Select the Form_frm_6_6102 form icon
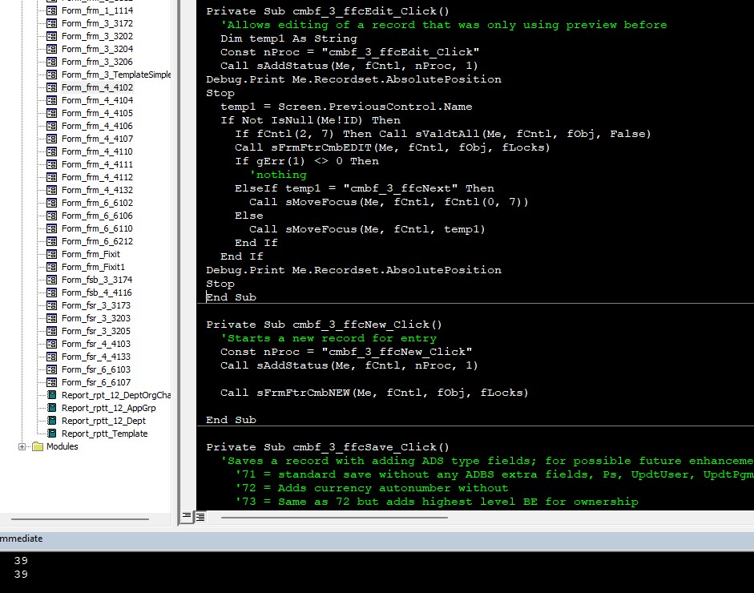 (x=51, y=203)
